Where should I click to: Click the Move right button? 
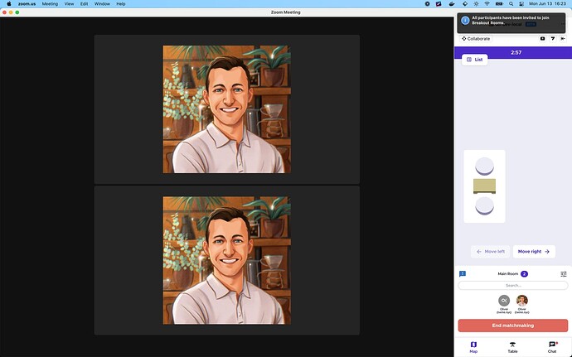534,252
